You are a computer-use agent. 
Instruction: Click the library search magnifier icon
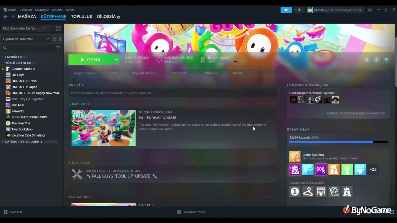[5, 48]
